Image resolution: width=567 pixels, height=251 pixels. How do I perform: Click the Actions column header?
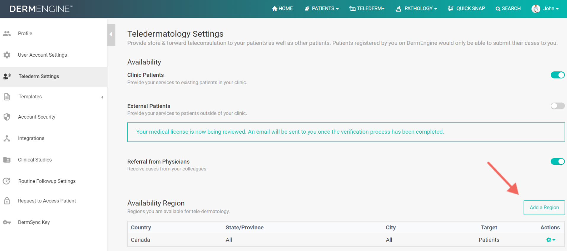[x=550, y=228]
